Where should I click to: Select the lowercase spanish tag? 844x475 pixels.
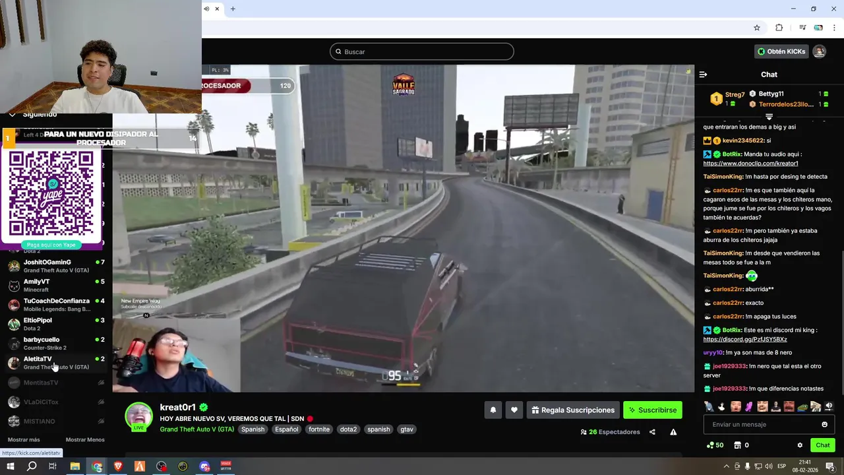[x=378, y=429]
